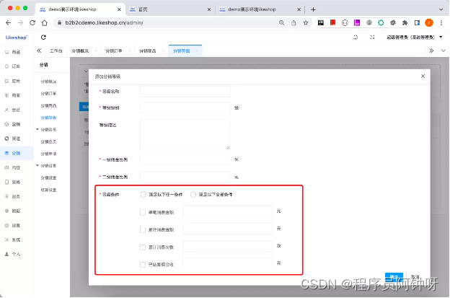This screenshot has width=450, height=298.
Task: Collapse the 分销会员 submenu group
Action: coord(37,130)
